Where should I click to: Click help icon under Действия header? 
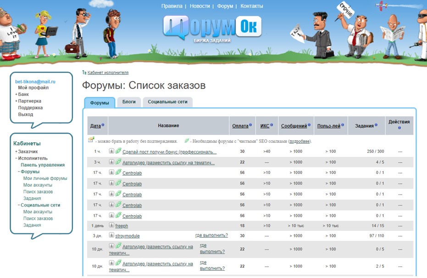(399, 128)
